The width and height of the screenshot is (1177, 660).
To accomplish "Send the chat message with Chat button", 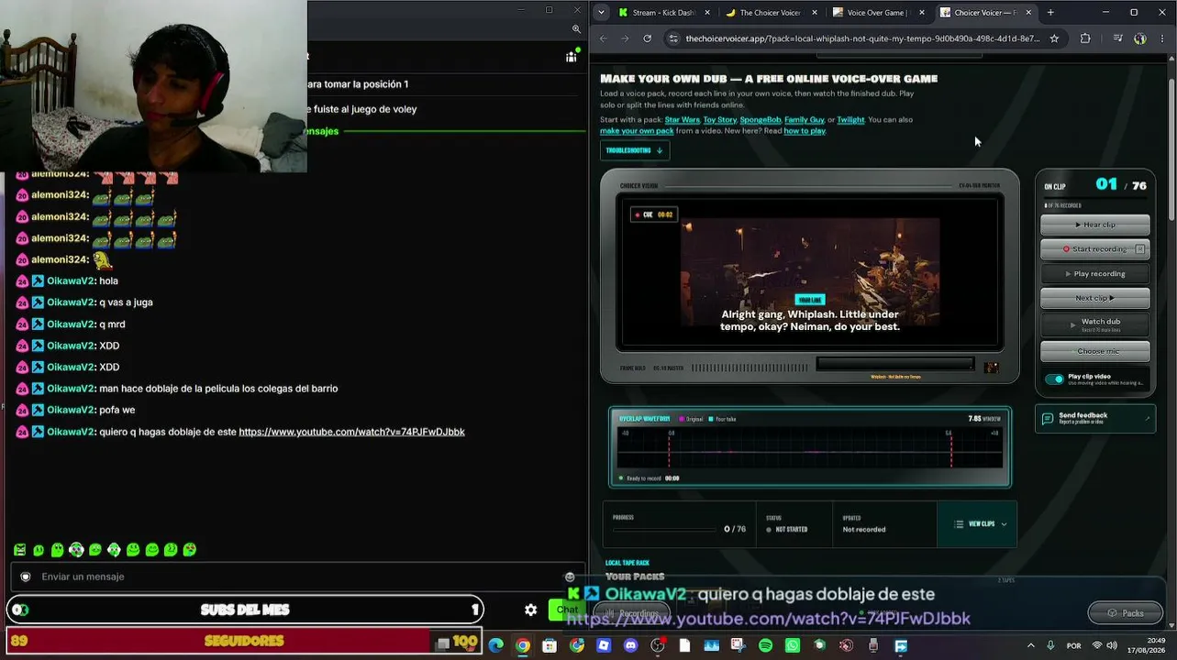I will coord(567,610).
